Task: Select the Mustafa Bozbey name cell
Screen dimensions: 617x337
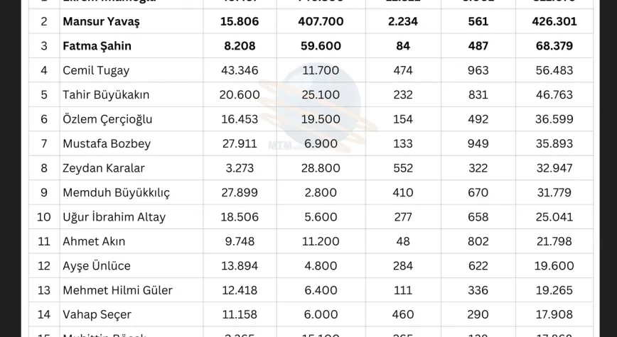Action: (132, 143)
